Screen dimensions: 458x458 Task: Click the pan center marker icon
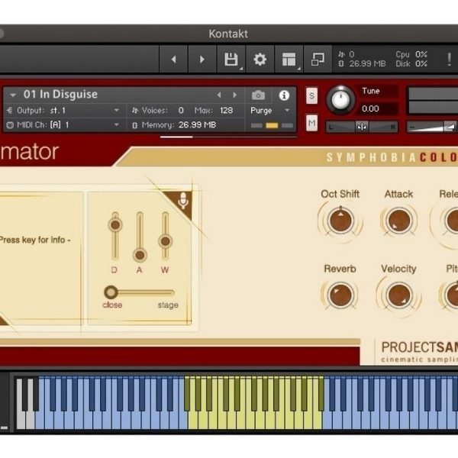(x=362, y=127)
